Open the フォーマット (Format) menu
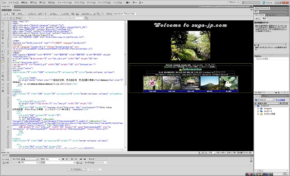Screen dimensions: 290x176 (64, 2)
